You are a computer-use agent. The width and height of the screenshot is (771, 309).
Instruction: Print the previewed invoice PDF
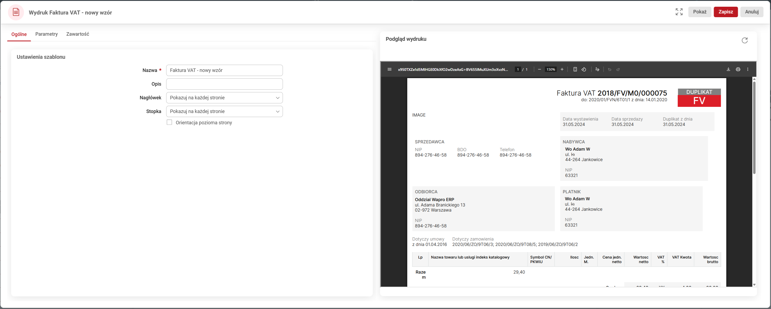[x=738, y=70]
